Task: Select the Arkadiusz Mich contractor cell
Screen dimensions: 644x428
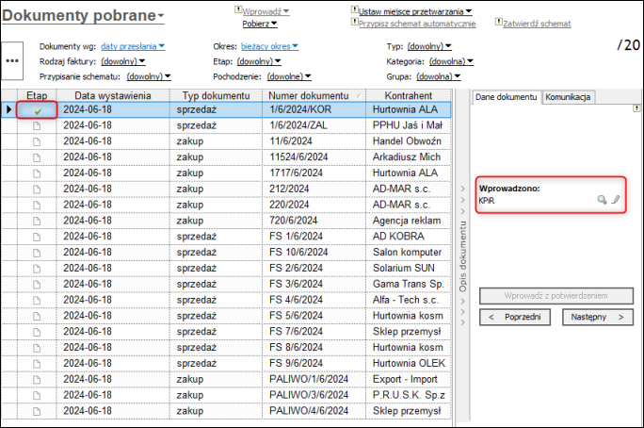Action: coord(409,157)
